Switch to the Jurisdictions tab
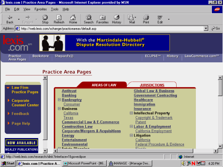223x167 pixels. pyautogui.click(x=152, y=85)
